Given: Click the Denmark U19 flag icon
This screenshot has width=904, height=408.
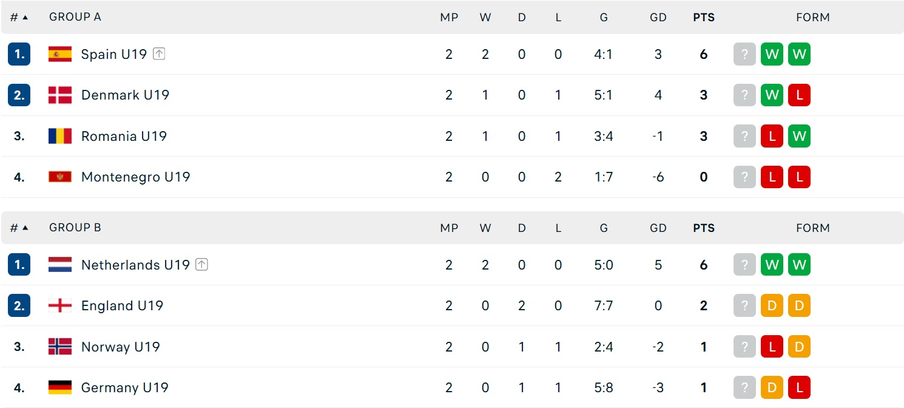Looking at the screenshot, I should click(60, 95).
